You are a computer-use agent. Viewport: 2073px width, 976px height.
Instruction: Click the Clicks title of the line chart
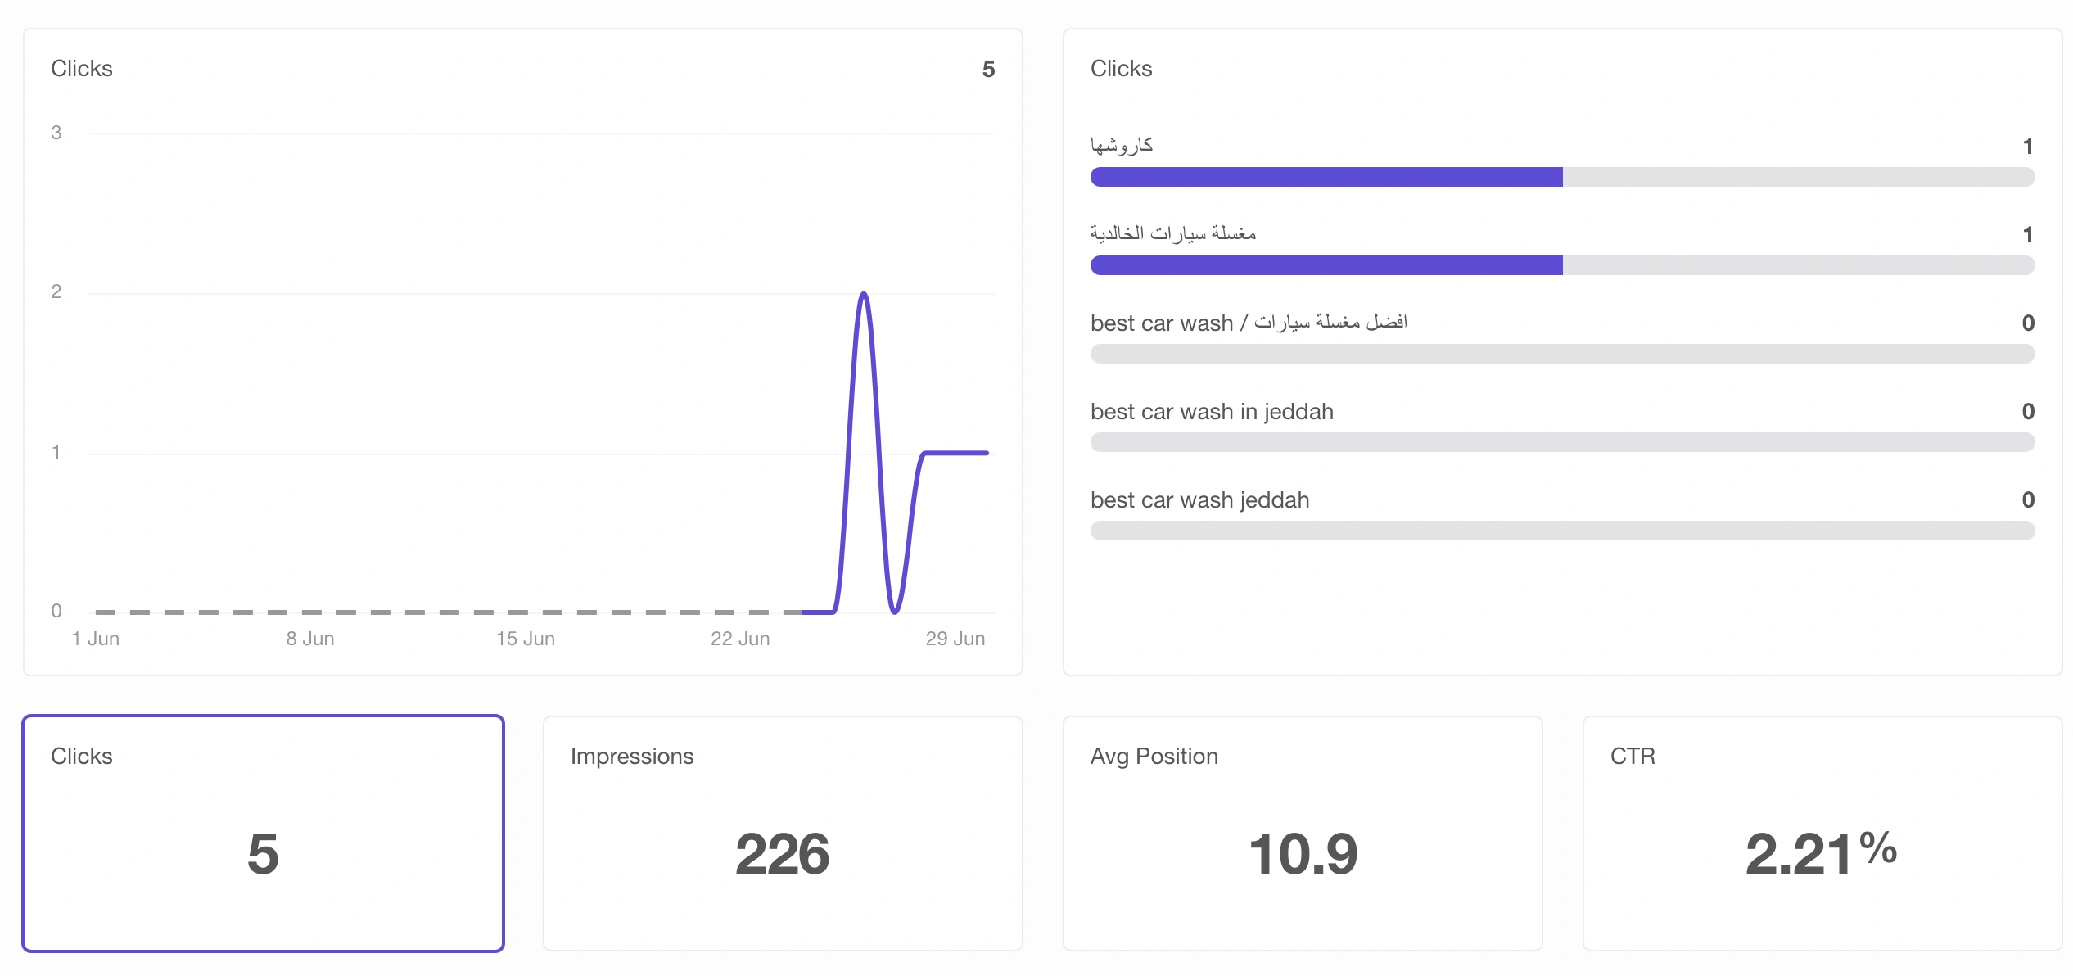82,69
